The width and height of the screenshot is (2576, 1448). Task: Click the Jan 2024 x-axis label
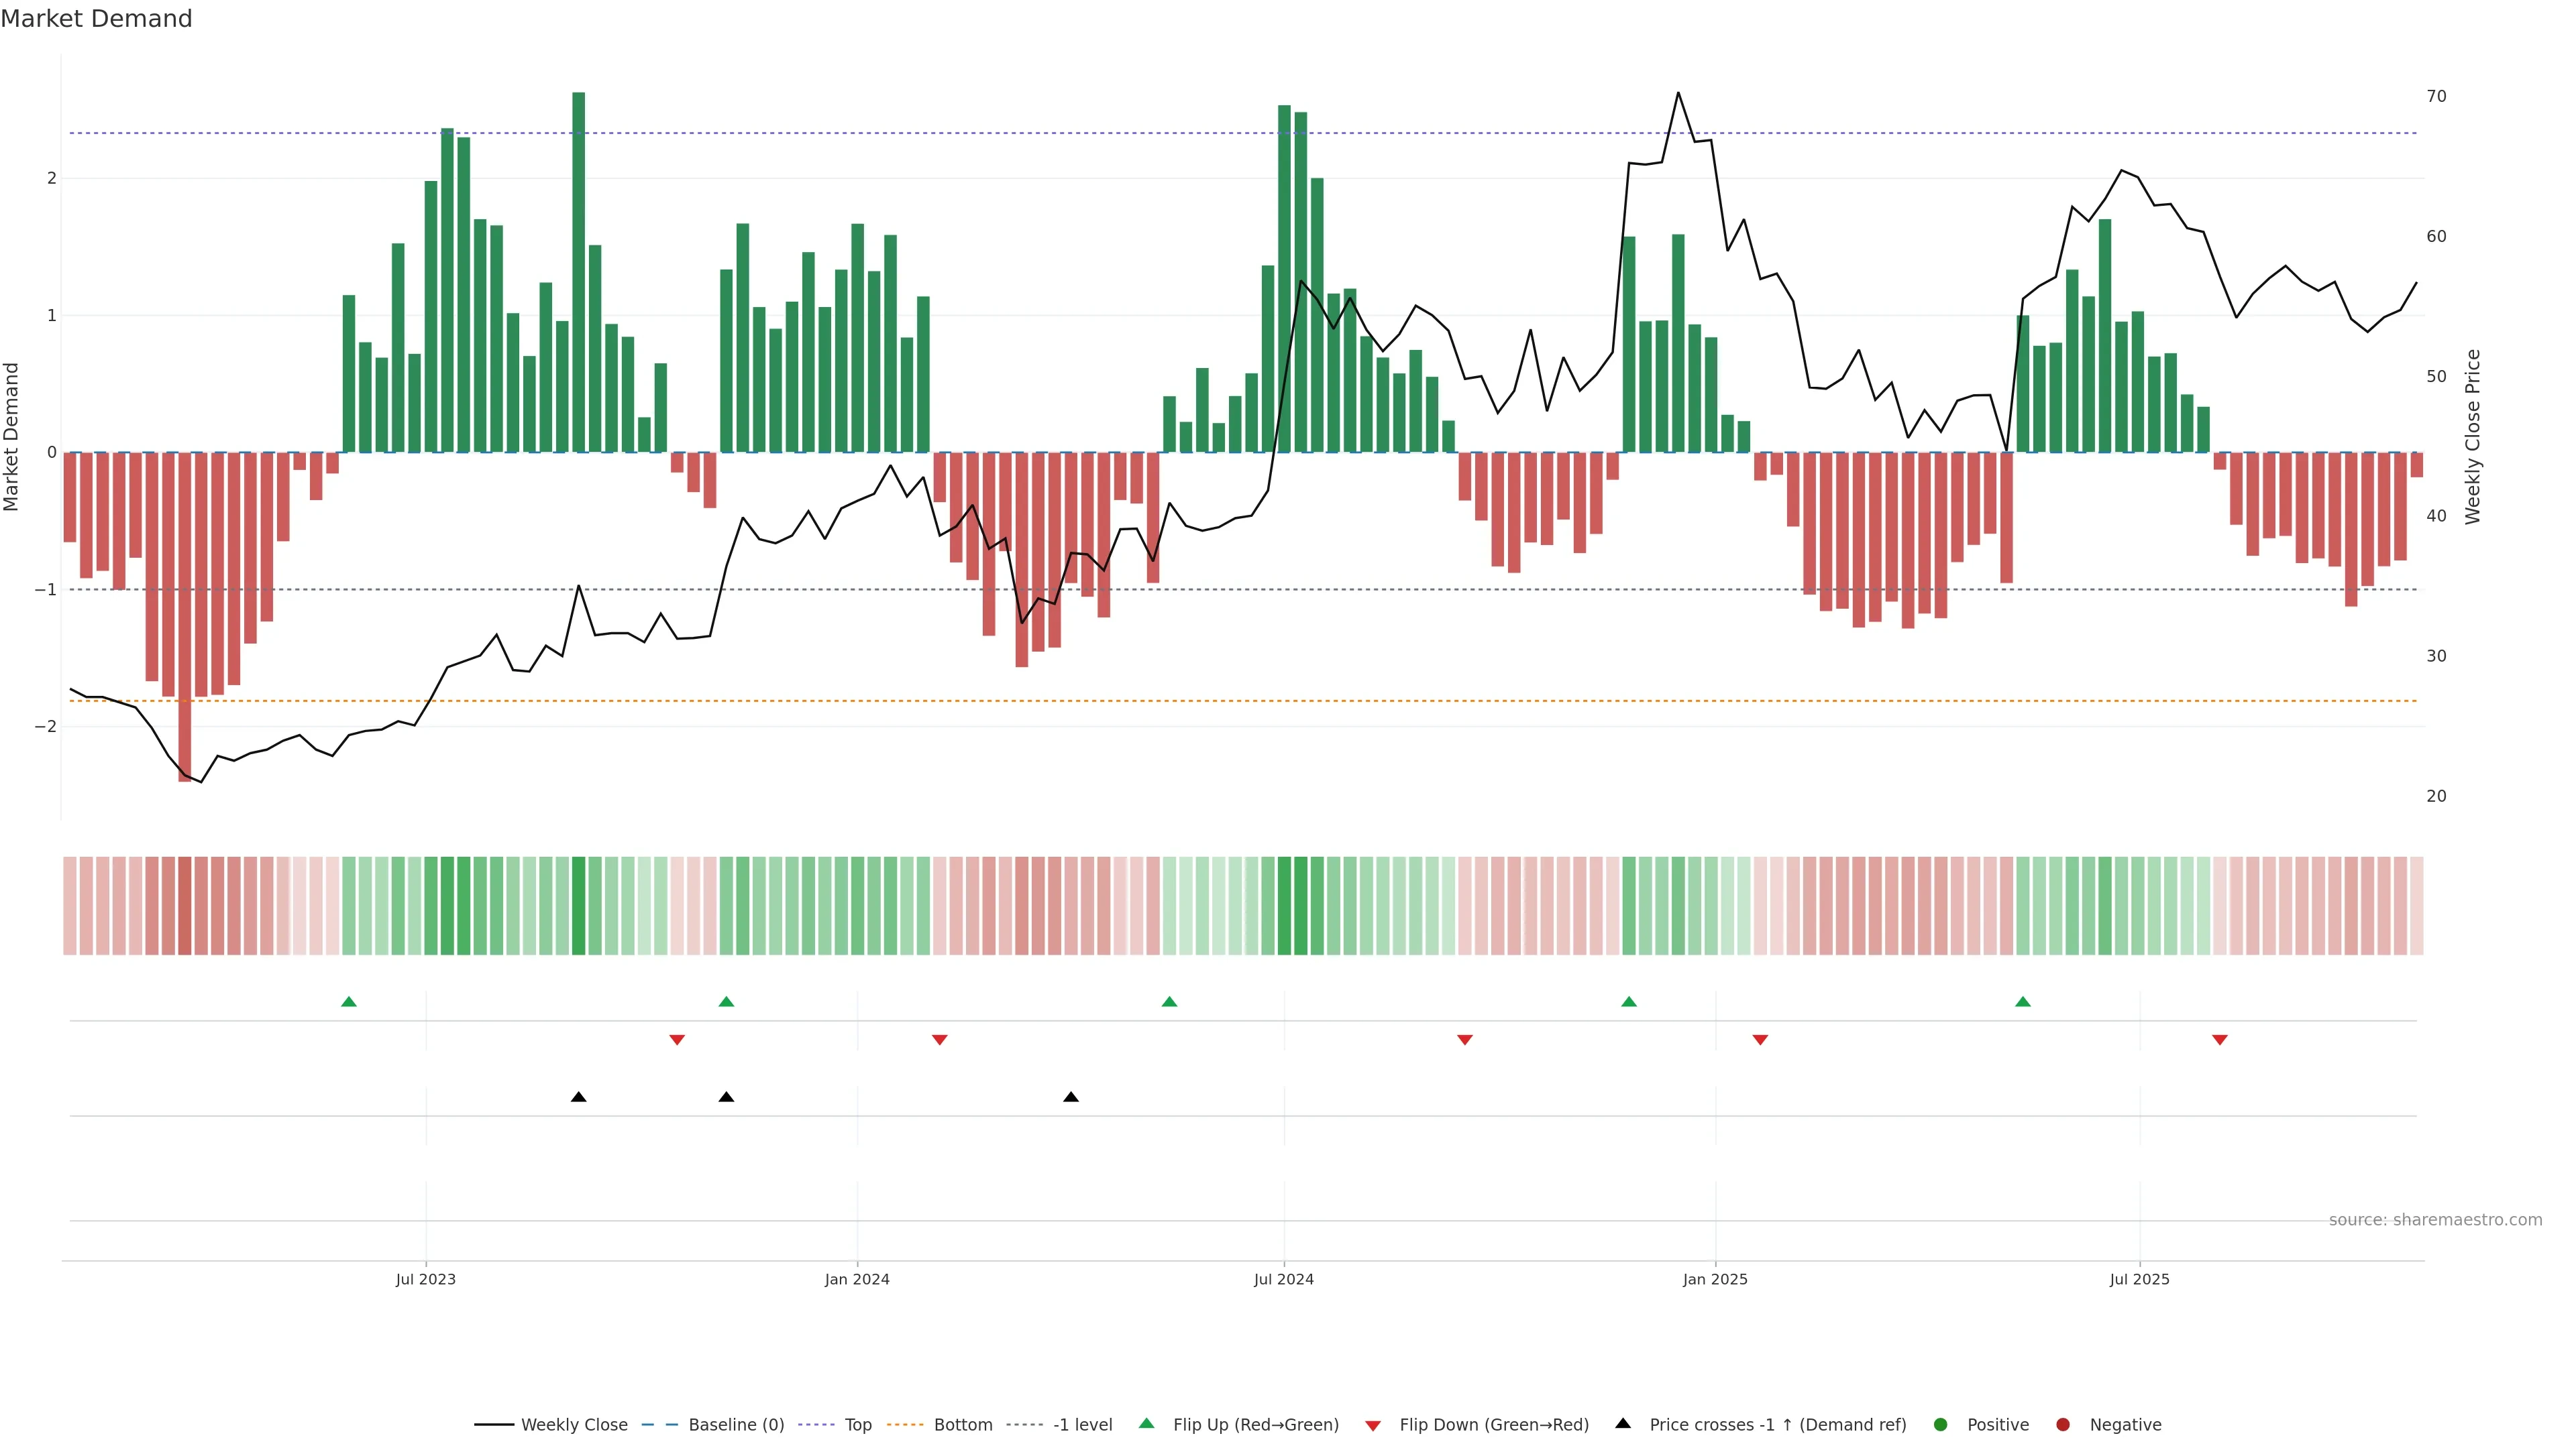point(857,1279)
